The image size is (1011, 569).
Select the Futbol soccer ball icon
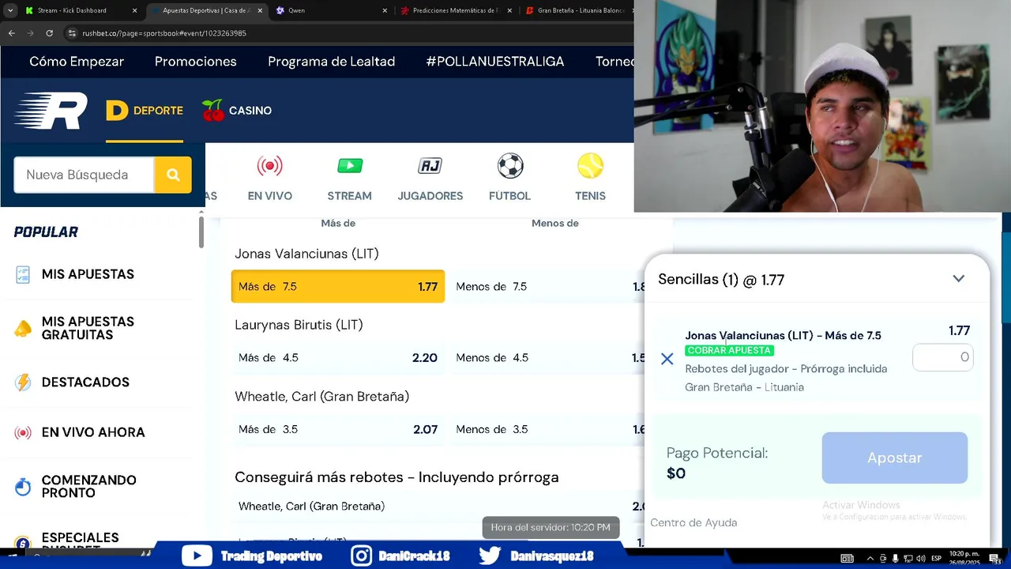(509, 178)
